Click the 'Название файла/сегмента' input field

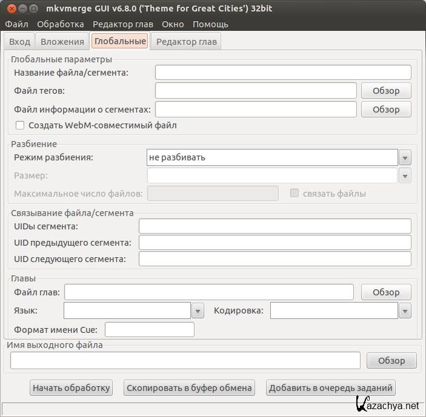(x=283, y=73)
